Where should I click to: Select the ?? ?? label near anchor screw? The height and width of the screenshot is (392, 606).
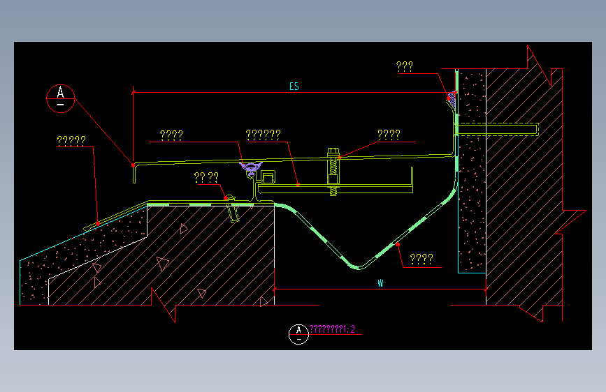[206, 177]
